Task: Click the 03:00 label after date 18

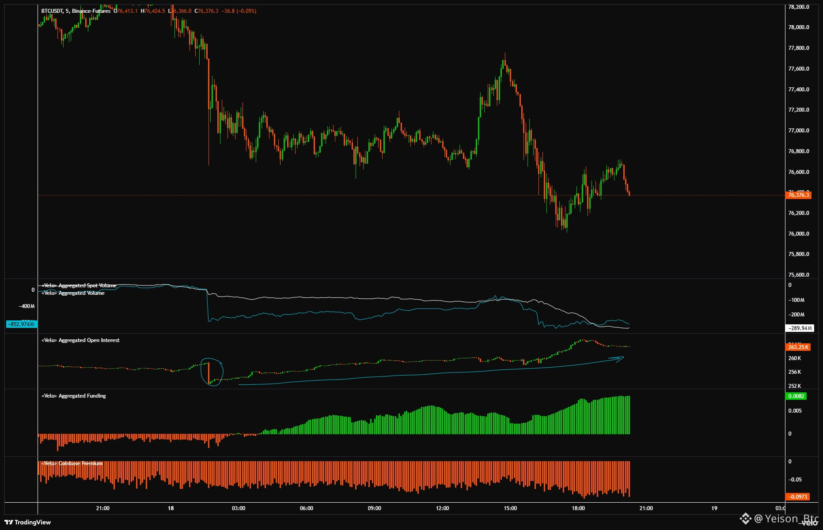Action: (x=239, y=508)
